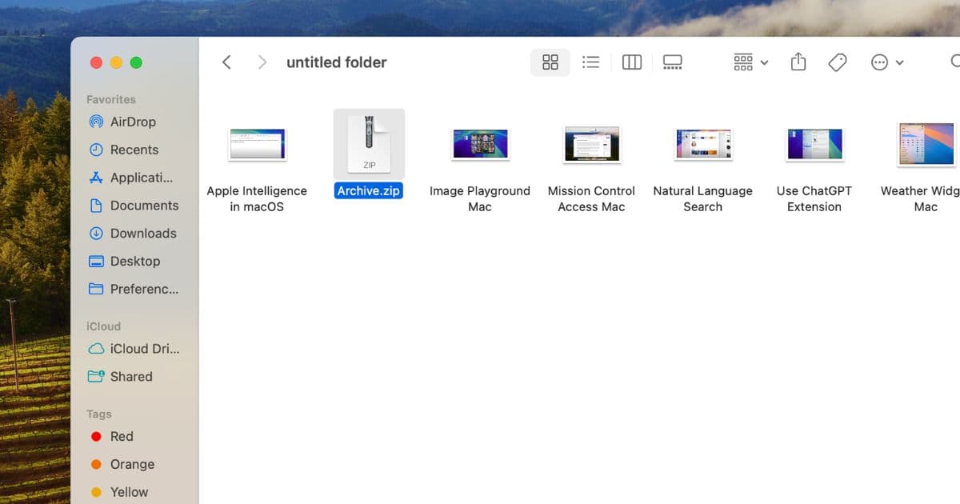Screen dimensions: 960x504
Task: Go forward with the right chevron
Action: (x=262, y=62)
